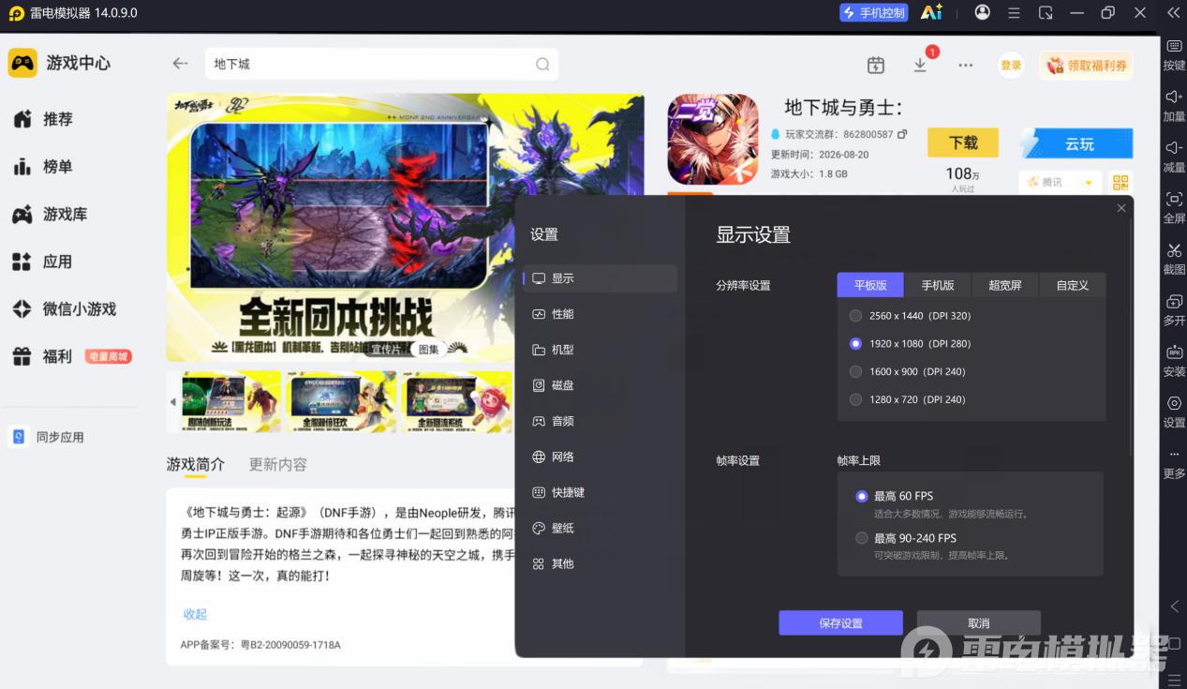Click the search magnifier icon

point(542,65)
